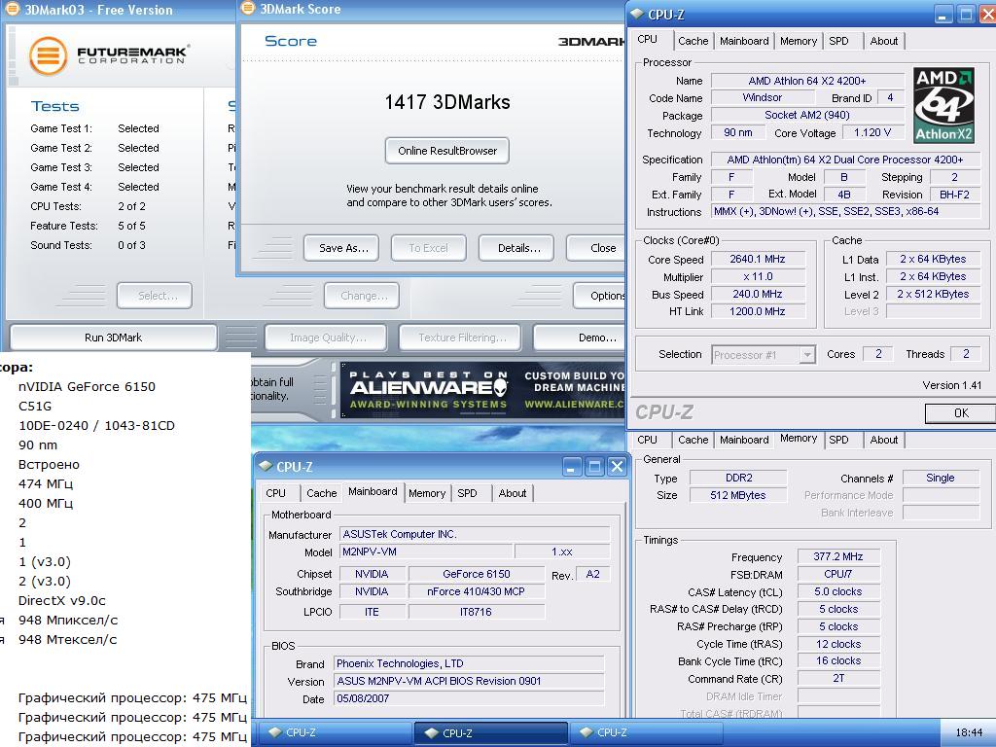Click the CPU-Z title bar icon at top right
Screen dimensions: 996x747
636,14
